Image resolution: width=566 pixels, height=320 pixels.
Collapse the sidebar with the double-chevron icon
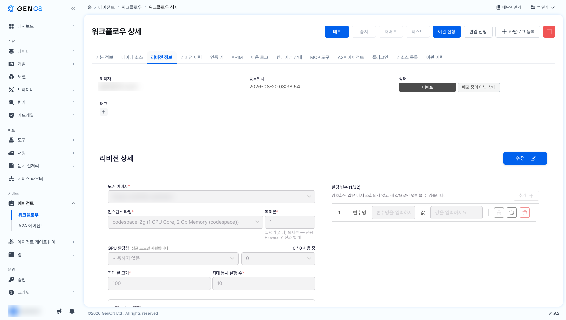click(x=73, y=9)
